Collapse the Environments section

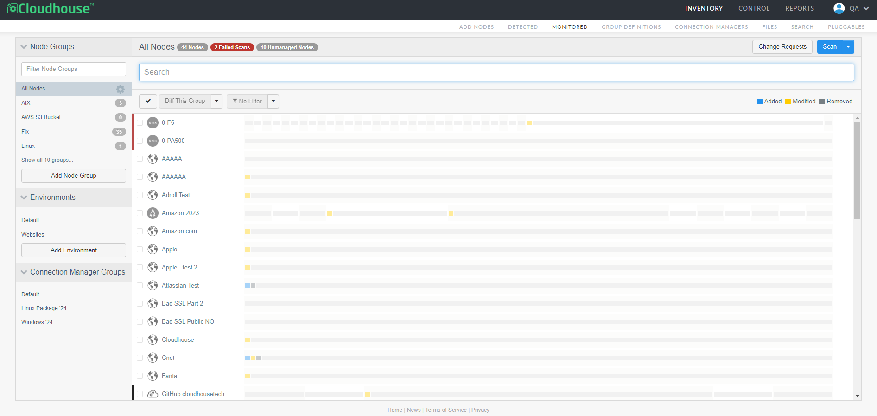[x=24, y=198]
